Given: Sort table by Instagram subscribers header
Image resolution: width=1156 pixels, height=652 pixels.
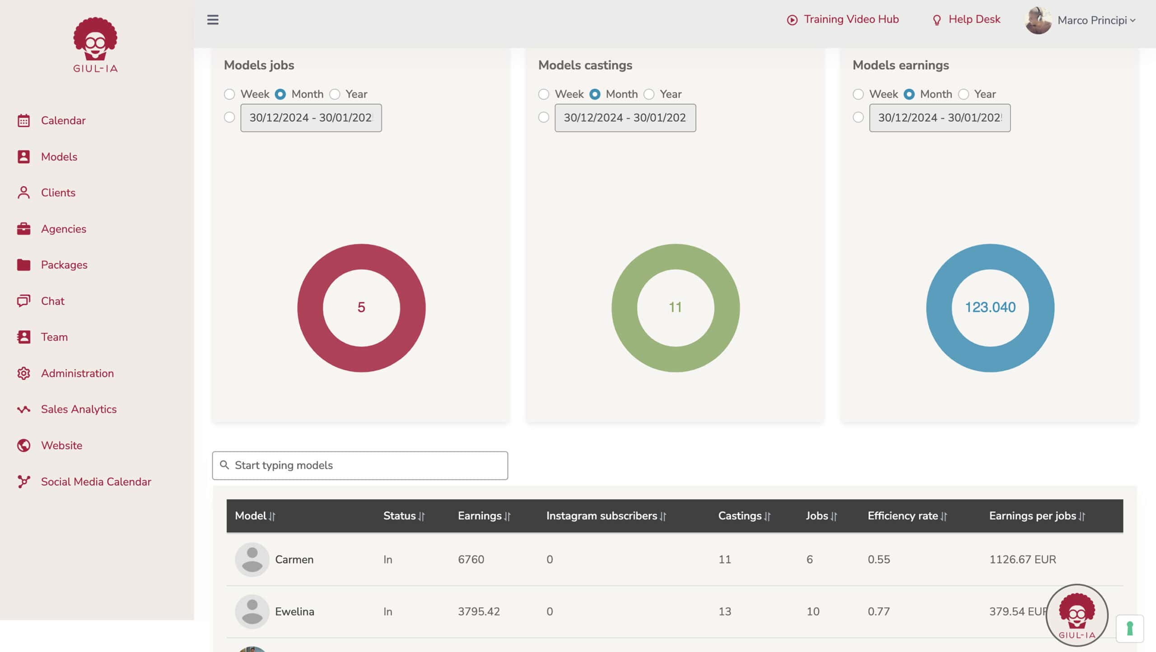Looking at the screenshot, I should [606, 516].
